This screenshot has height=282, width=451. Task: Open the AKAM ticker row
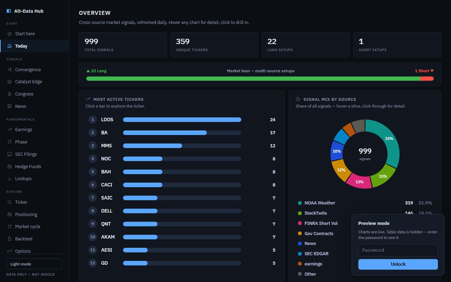pyautogui.click(x=182, y=237)
